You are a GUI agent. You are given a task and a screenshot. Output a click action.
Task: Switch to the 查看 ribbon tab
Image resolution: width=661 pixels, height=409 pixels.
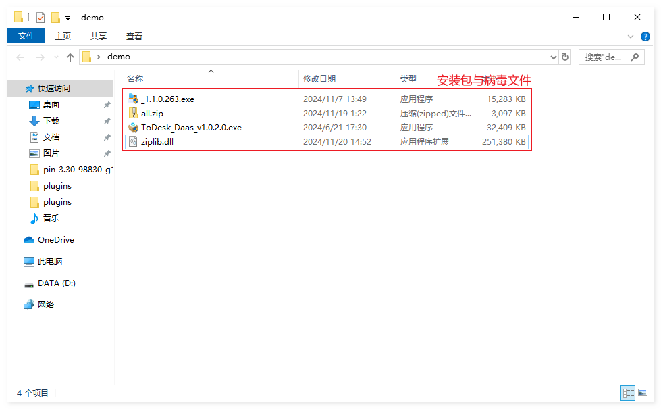pos(134,37)
